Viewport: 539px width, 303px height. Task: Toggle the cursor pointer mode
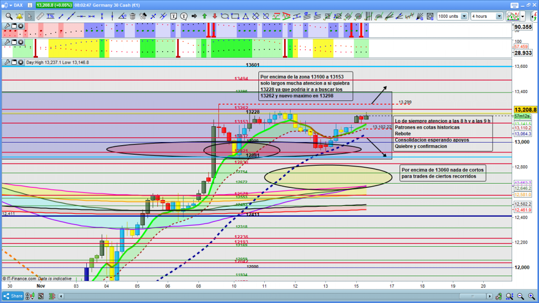tap(29, 16)
